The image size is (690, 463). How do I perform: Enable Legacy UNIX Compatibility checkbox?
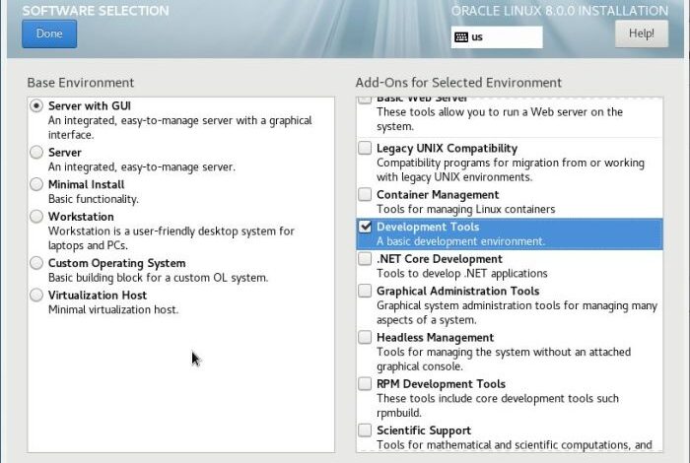coord(365,148)
